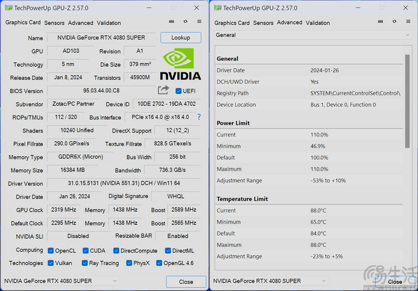Viewport: 418px width, 291px height.
Task: Click GPU-Z app icon in right title bar
Action: coord(217,8)
